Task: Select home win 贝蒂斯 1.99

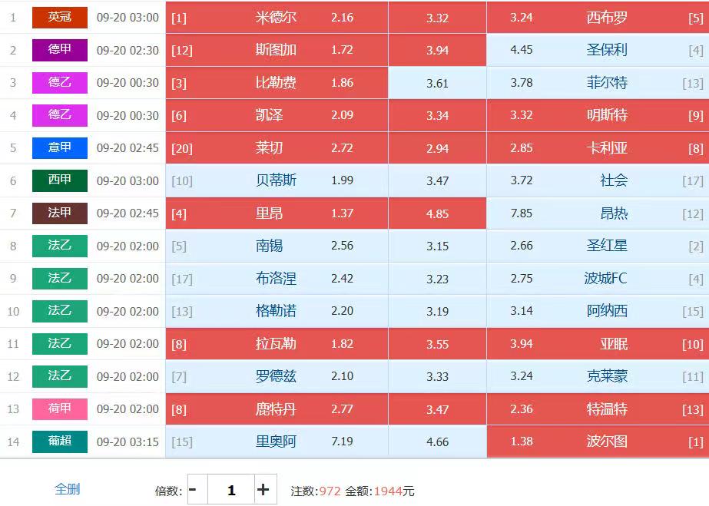Action: click(x=277, y=180)
